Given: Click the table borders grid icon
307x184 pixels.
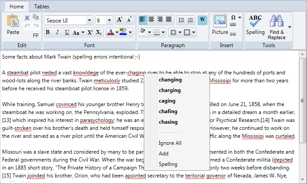Looking at the screenshot, I should coord(157,32).
